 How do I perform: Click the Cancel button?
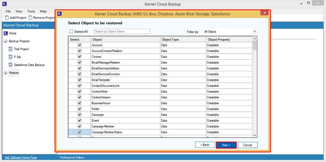coord(248,145)
